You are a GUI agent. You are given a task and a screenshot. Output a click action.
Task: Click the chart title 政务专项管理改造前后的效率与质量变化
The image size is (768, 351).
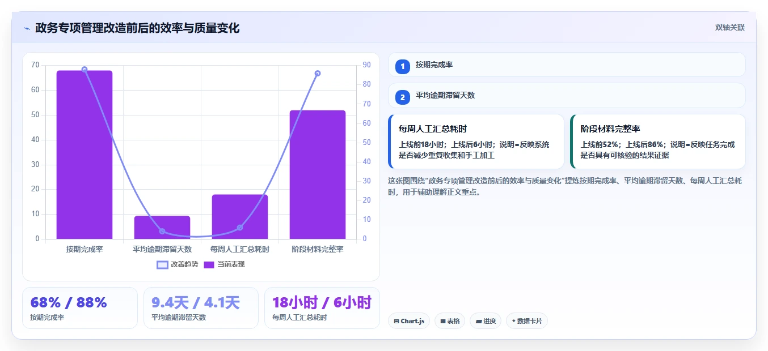pos(137,28)
